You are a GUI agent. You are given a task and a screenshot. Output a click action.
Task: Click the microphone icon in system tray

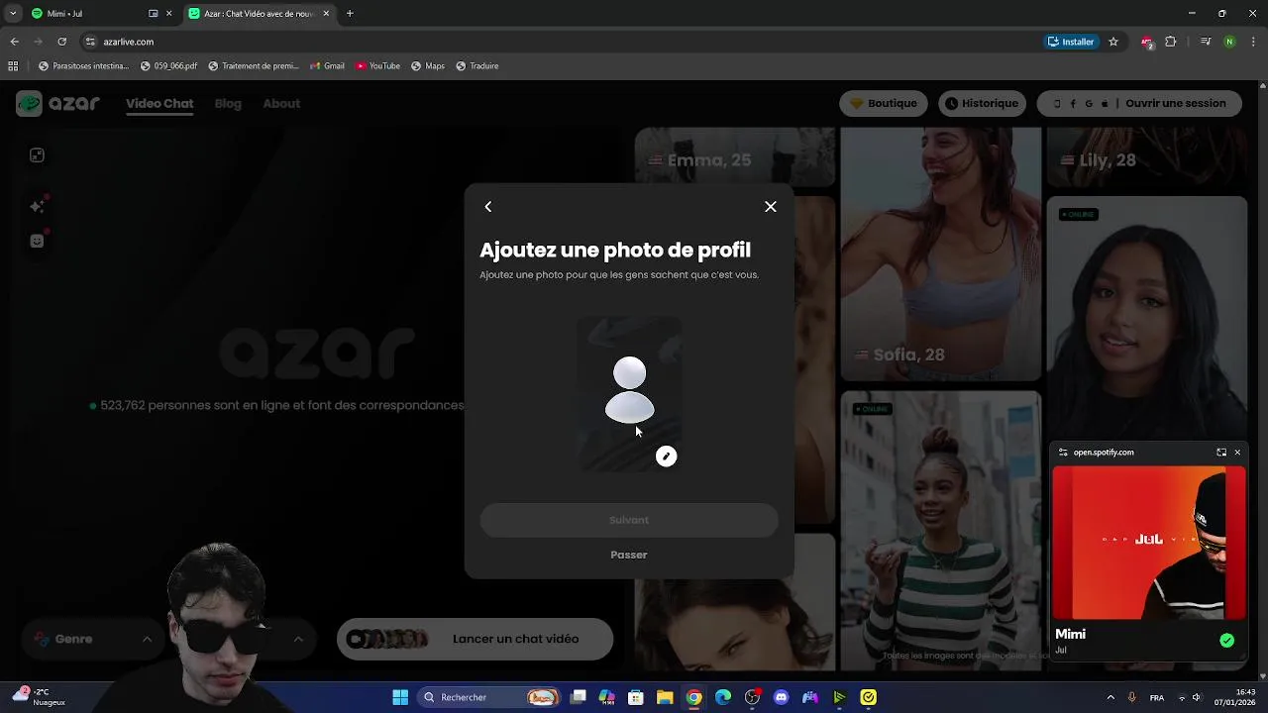[1131, 697]
